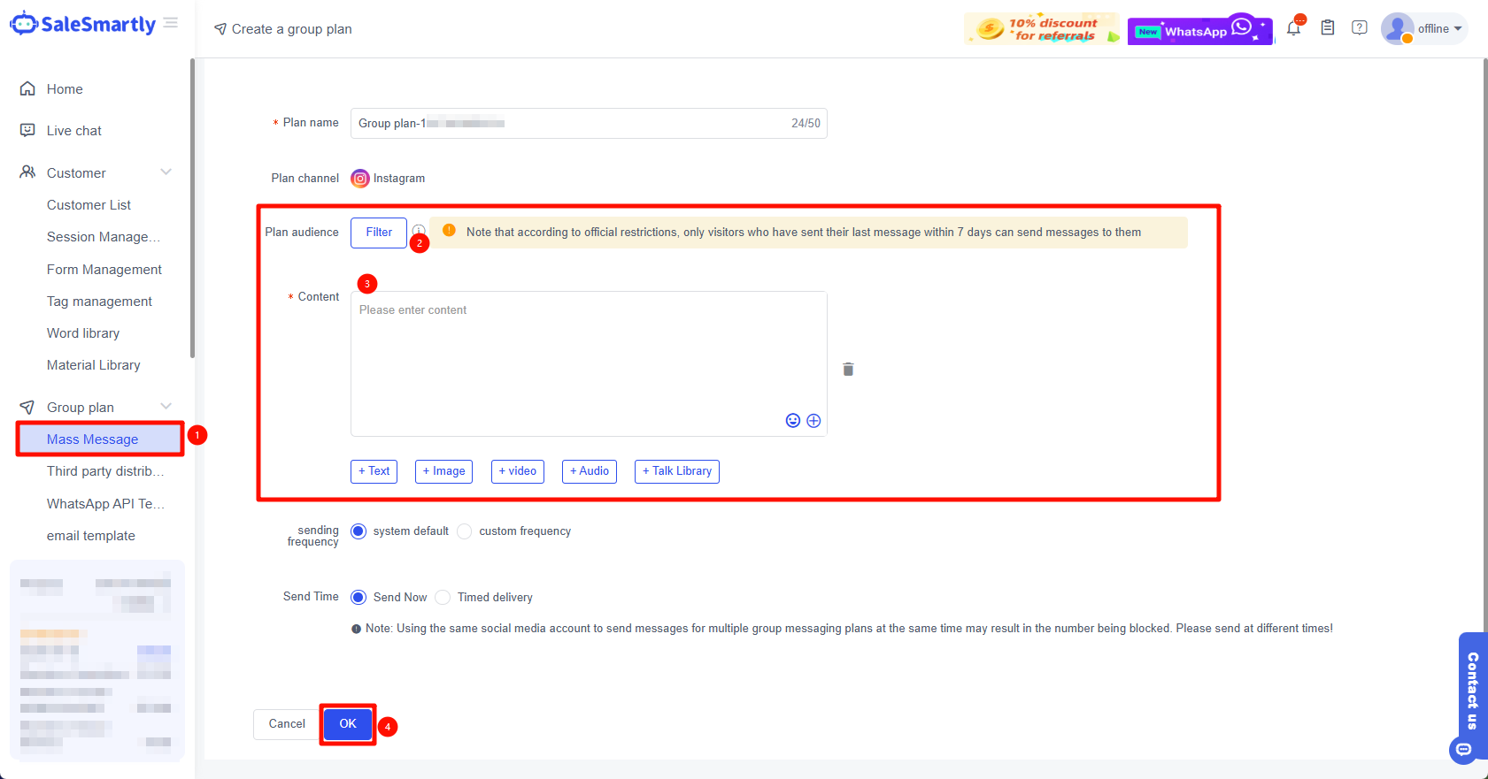Add a video content block

pos(518,471)
